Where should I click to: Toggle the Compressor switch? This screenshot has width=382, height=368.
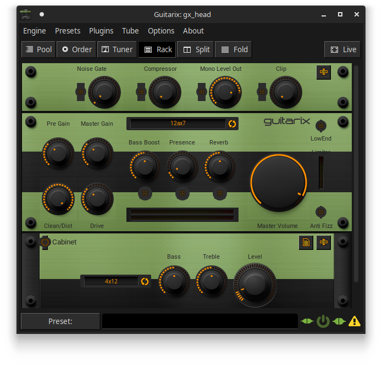point(141,92)
